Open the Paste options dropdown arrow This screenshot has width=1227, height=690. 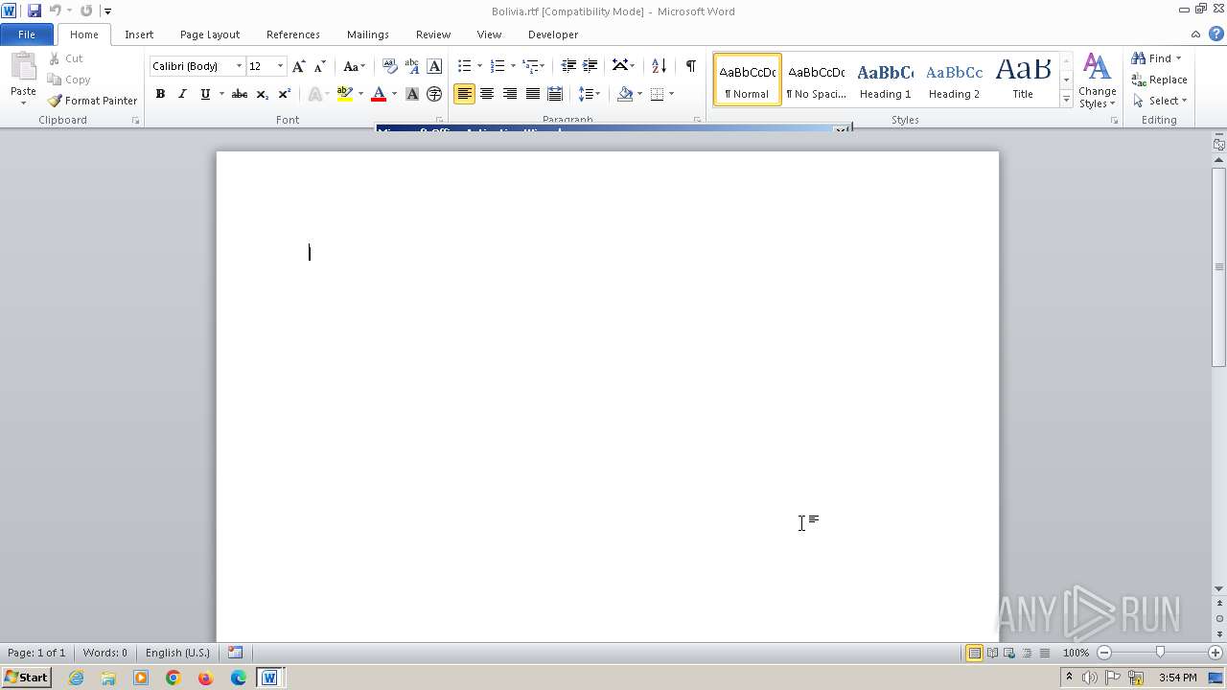(23, 103)
